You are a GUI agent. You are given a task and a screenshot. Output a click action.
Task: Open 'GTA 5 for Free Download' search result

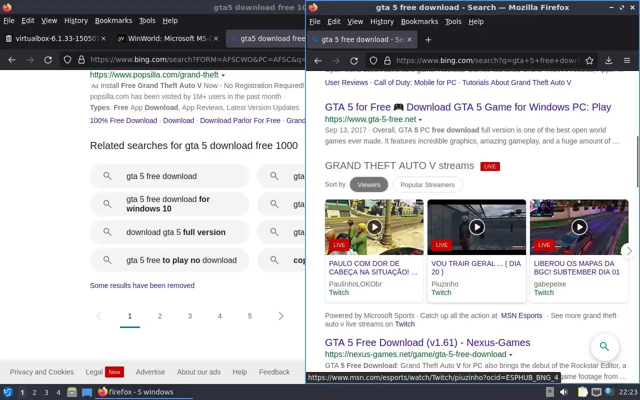click(468, 107)
